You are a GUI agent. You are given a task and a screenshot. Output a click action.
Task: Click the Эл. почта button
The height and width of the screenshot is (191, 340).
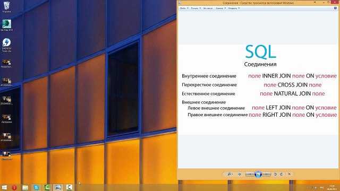pos(208,8)
